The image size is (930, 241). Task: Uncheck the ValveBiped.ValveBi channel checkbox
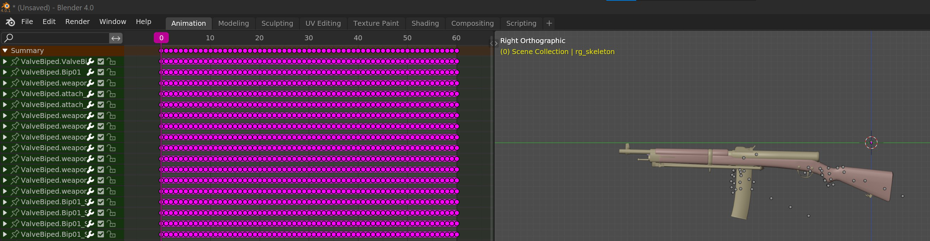point(101,61)
